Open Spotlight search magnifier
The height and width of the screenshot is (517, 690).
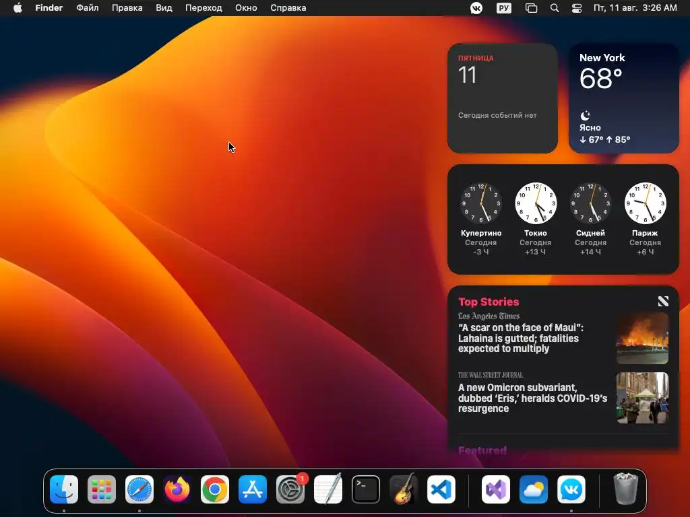555,8
